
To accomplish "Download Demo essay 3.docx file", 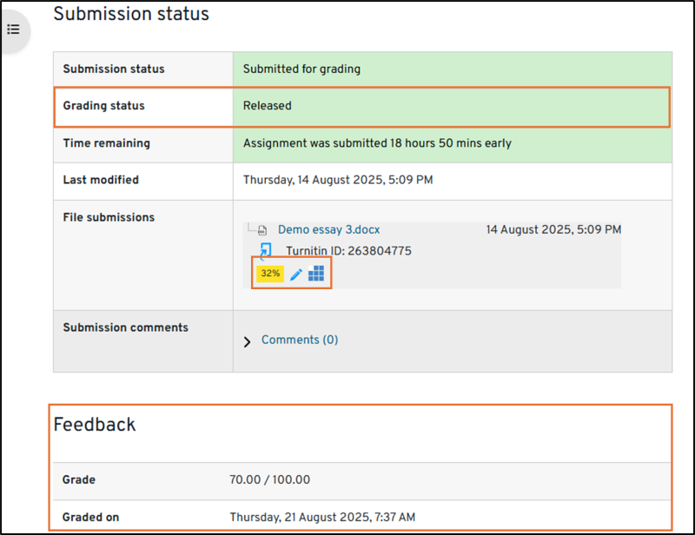I will pos(328,230).
